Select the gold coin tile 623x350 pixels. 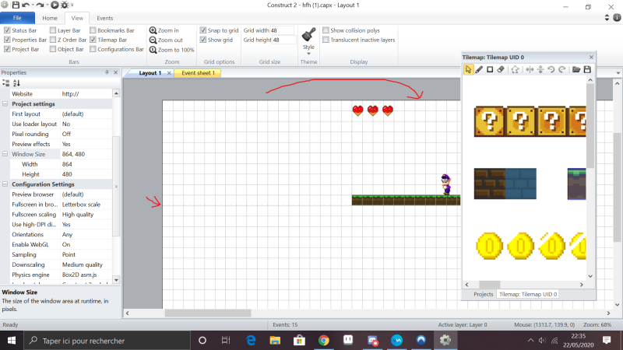tap(490, 246)
